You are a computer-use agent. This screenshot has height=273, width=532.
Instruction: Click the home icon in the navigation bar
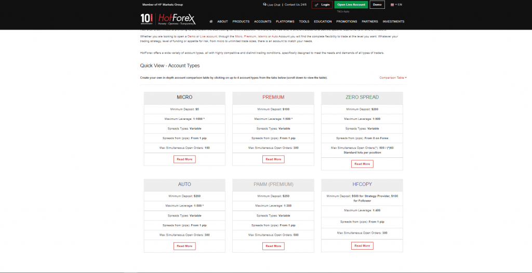point(211,21)
